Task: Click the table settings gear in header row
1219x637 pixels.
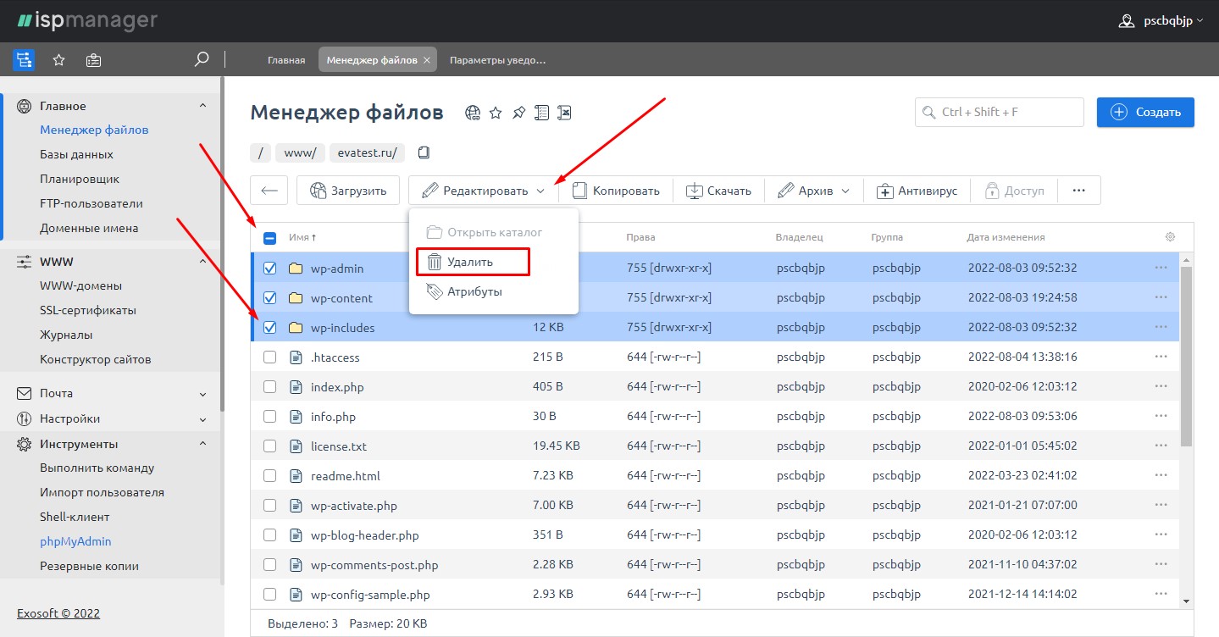Action: click(1171, 237)
